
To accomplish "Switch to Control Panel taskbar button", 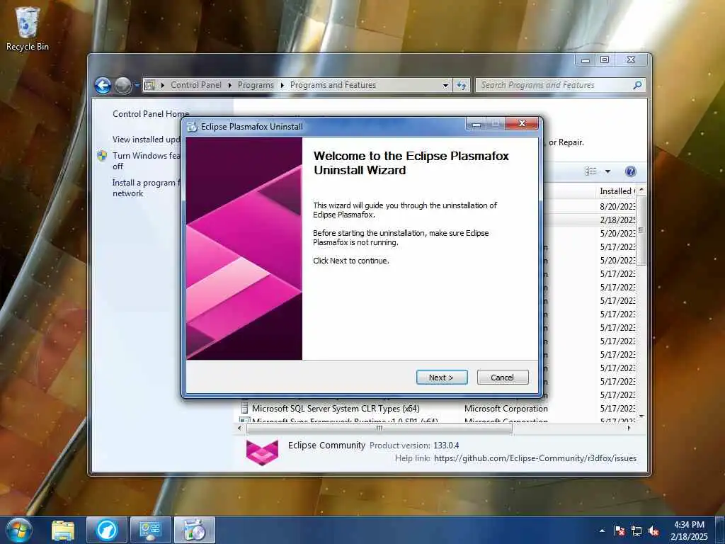I will [150, 530].
